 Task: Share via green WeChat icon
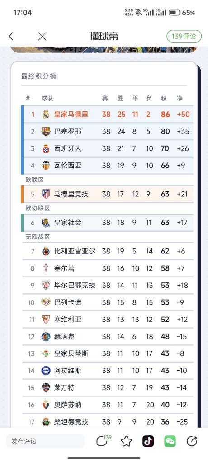tap(170, 441)
